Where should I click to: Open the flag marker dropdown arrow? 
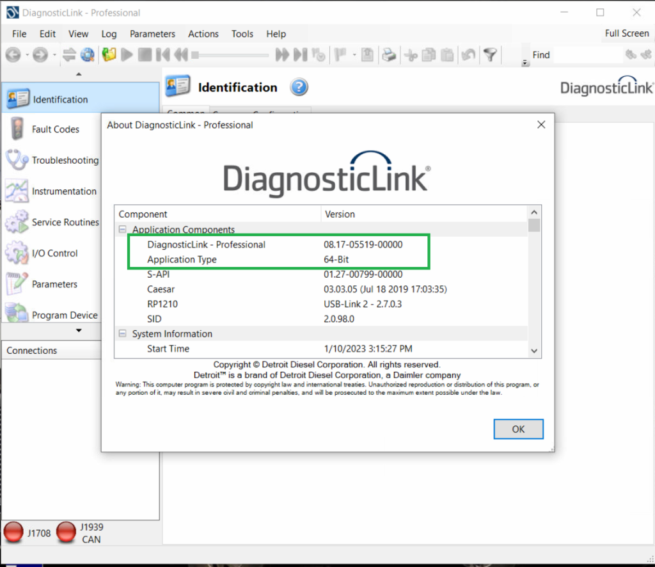pyautogui.click(x=354, y=55)
